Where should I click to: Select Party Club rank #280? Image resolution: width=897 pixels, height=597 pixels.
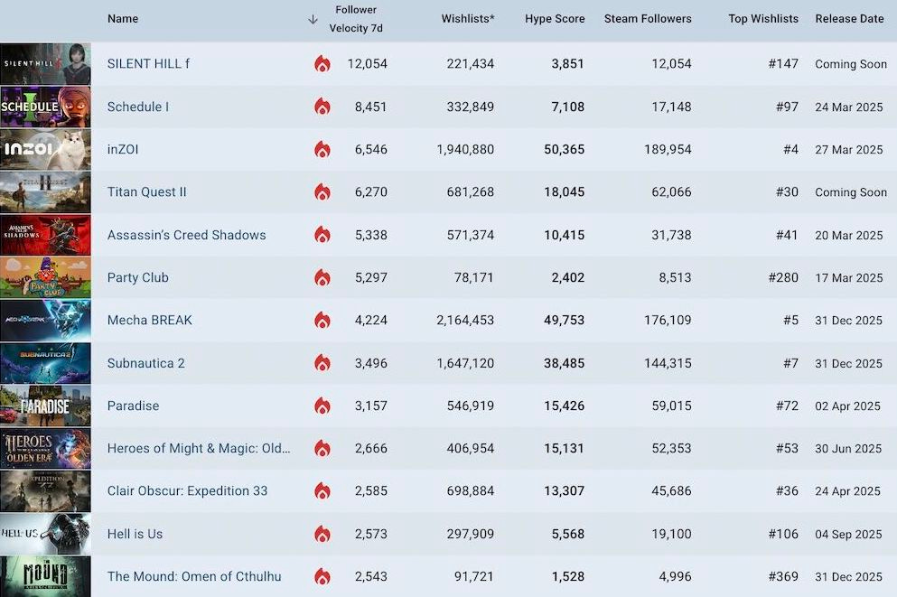pos(783,277)
